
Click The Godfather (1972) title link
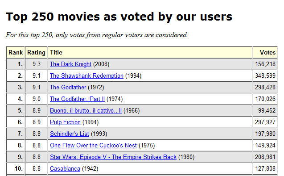pos(68,87)
